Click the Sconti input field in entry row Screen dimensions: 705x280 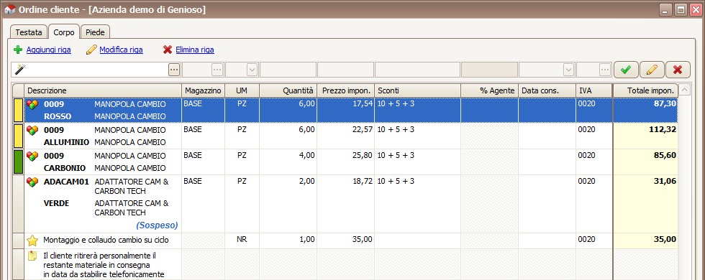(x=418, y=70)
